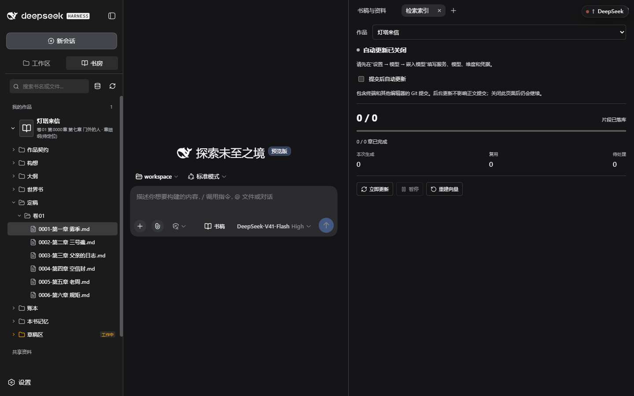Viewport: 634px width, 396px height.
Task: Expand the 草稿区 folder
Action: point(63,334)
